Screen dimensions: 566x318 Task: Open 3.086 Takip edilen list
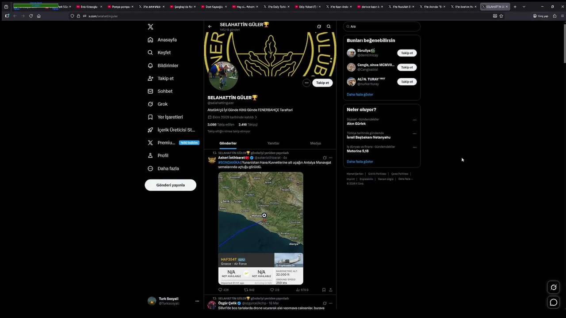(221, 125)
